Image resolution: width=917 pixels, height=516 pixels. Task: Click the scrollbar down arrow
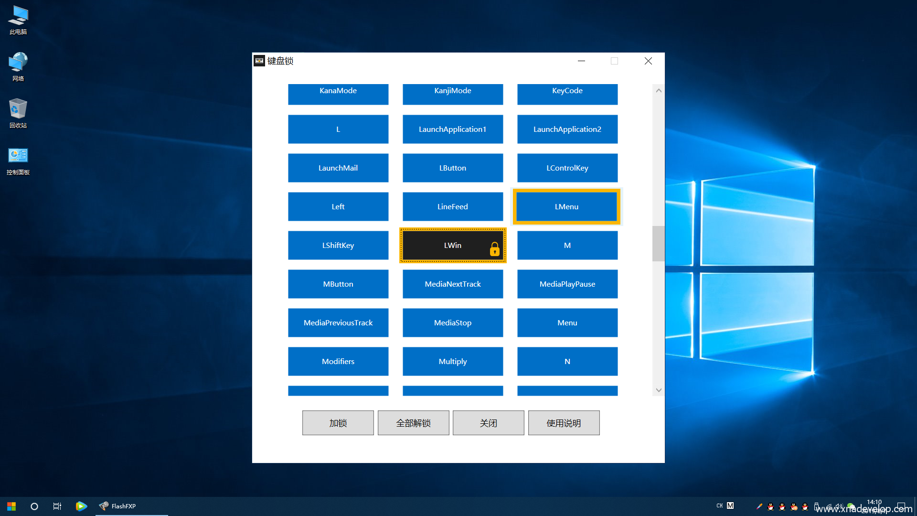coord(659,390)
